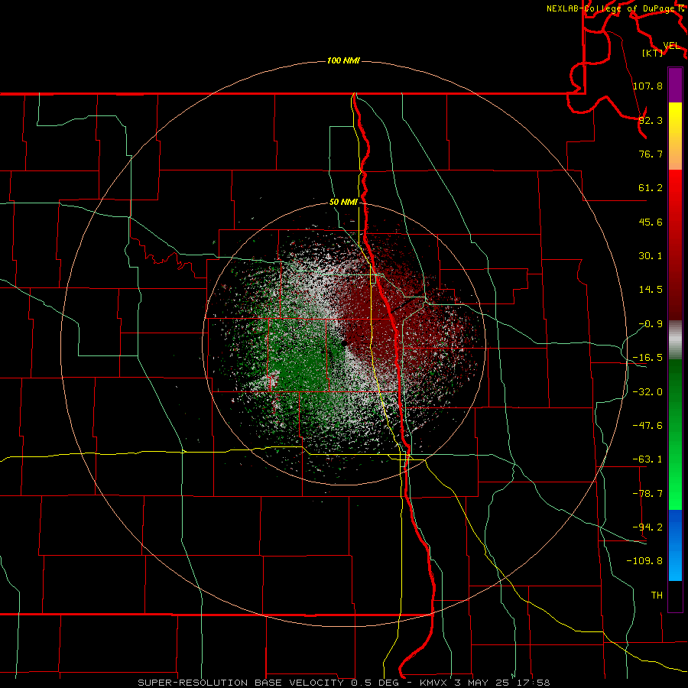Select the -16.5 legend value
The width and height of the screenshot is (688, 688).
point(647,358)
